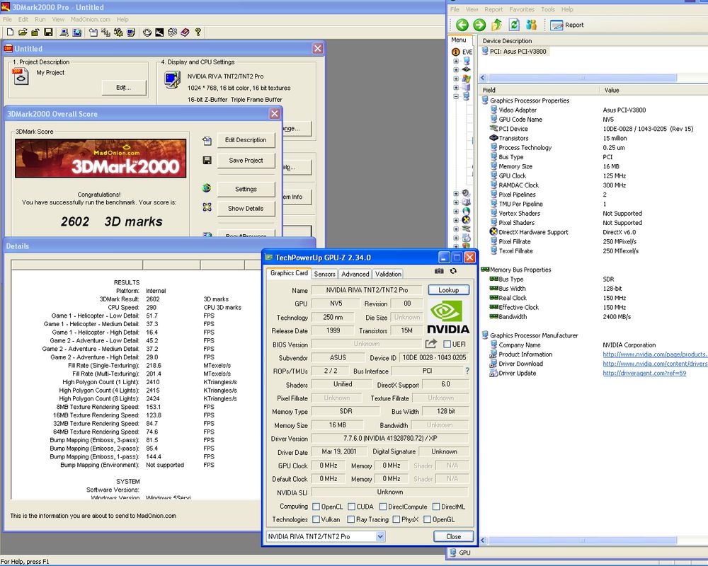Collapse the expanded node in Everest tree
708x566 pixels.
[456, 96]
